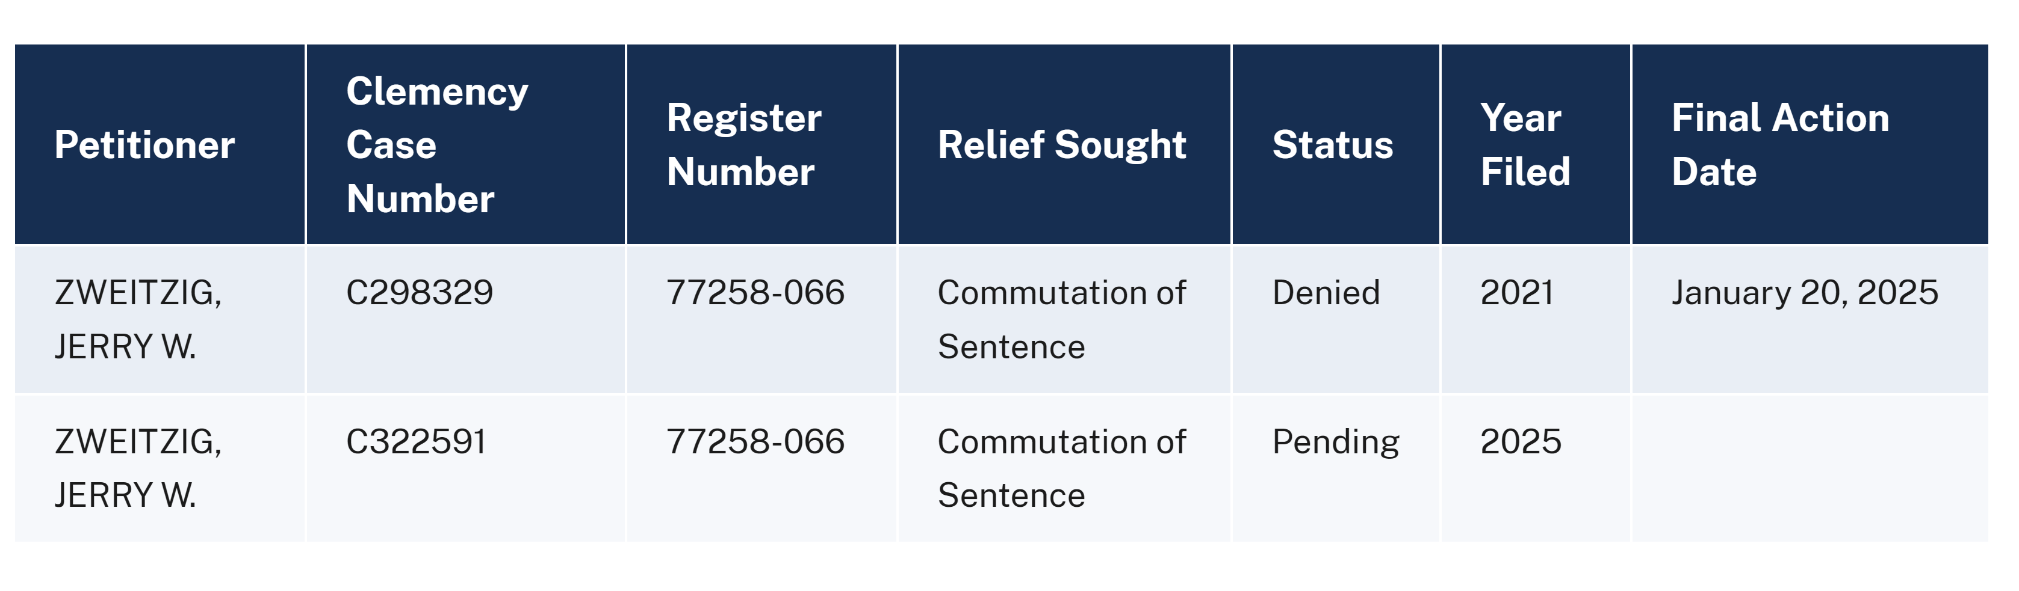The width and height of the screenshot is (2019, 591).
Task: Click ZWEITZIG, JERRY W. in second row
Action: point(138,468)
